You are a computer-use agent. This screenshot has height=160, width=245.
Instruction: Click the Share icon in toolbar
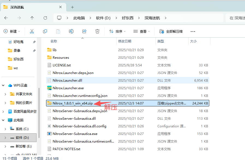pos(84,31)
